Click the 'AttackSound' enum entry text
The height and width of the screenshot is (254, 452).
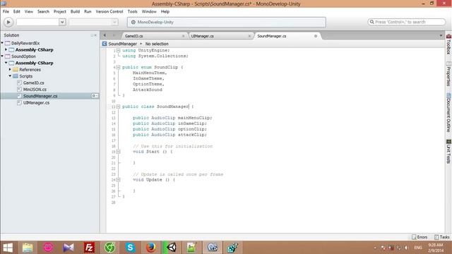point(148,90)
